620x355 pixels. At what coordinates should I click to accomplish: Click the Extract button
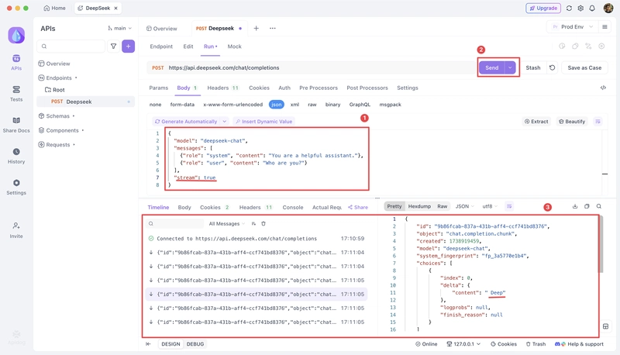point(536,122)
